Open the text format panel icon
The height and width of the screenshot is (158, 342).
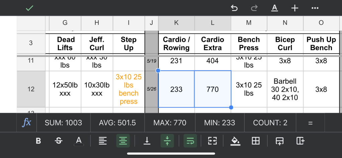point(275,8)
